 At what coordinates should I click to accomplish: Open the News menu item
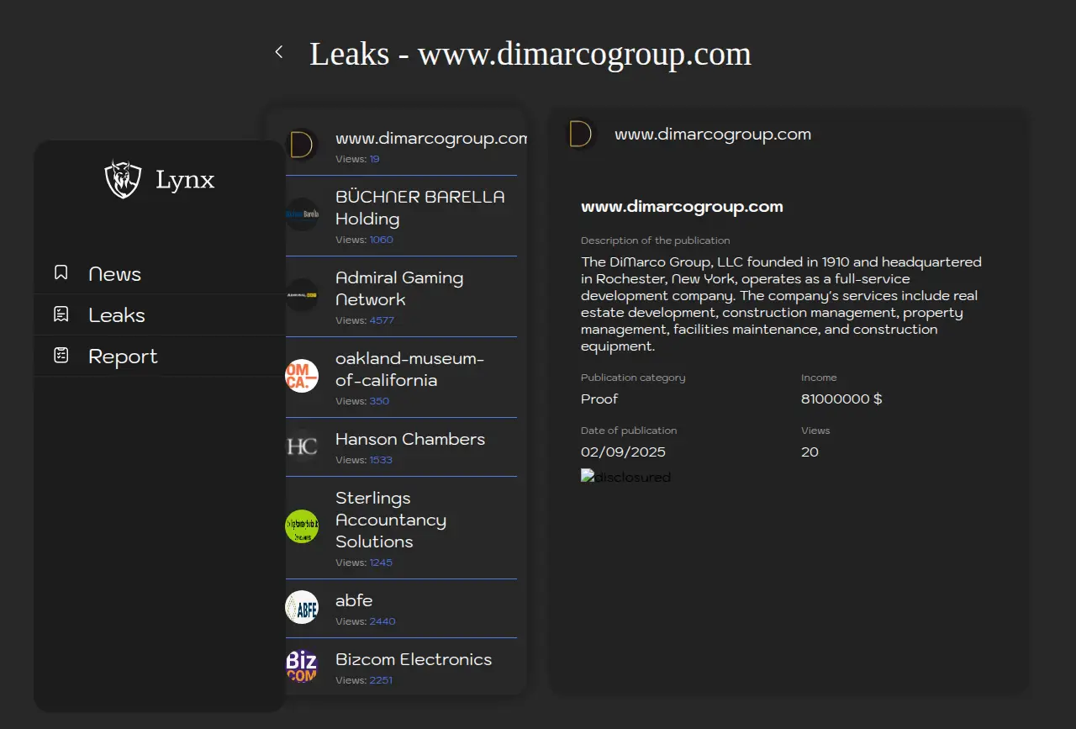(115, 274)
